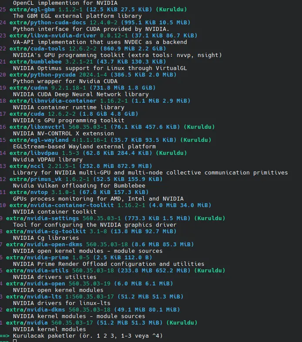Select the extra/egl-gbm package name
The image size is (302, 342).
(x=32, y=10)
